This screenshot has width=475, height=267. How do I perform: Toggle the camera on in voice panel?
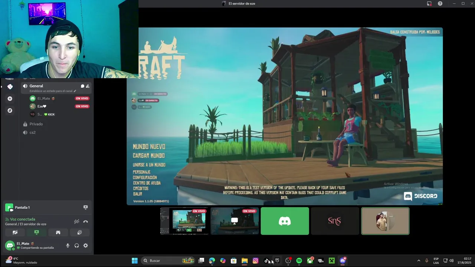pos(15,233)
